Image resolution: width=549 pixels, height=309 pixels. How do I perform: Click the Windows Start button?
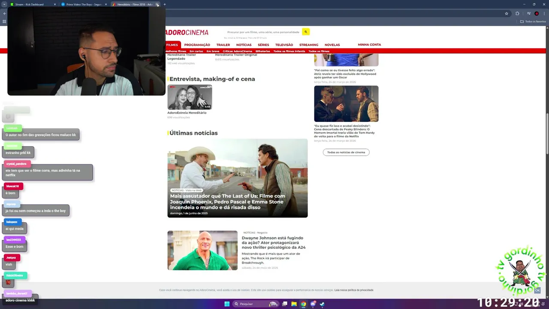coord(227,304)
